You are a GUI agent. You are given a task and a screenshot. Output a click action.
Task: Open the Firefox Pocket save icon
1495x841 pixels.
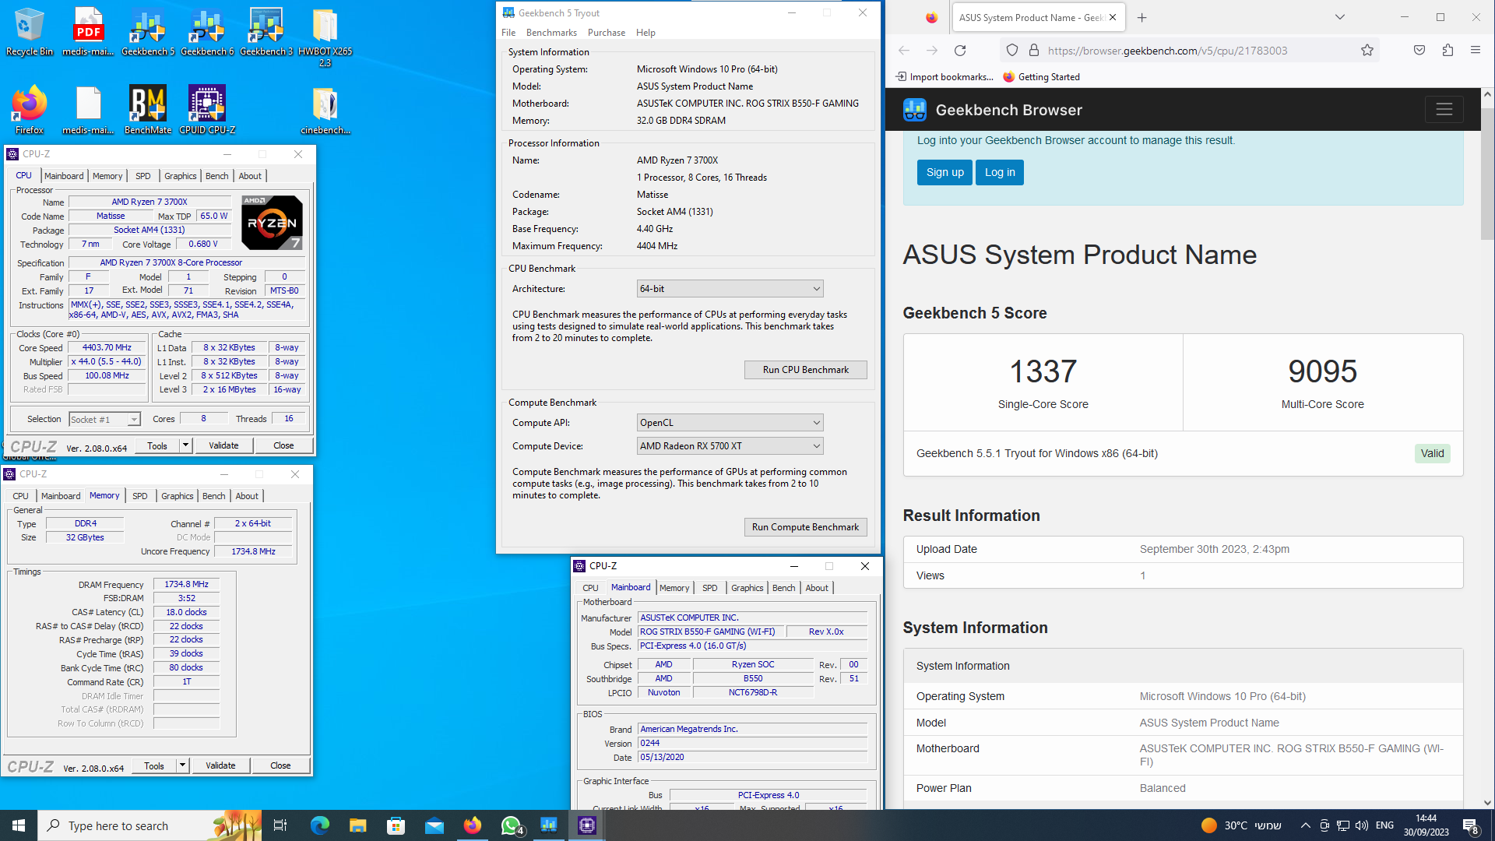click(1419, 51)
